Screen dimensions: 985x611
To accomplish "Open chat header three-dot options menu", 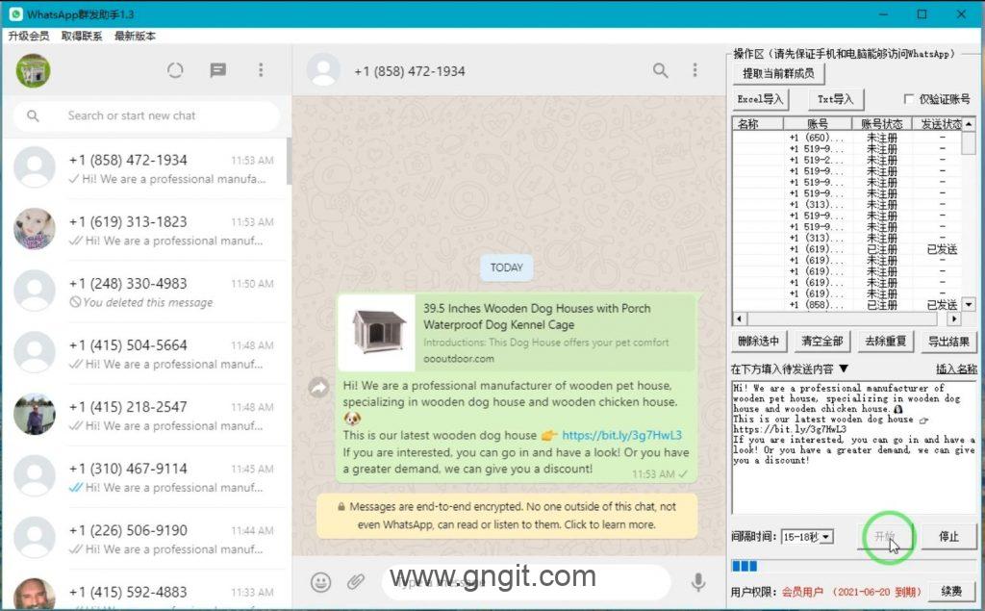I will point(695,70).
